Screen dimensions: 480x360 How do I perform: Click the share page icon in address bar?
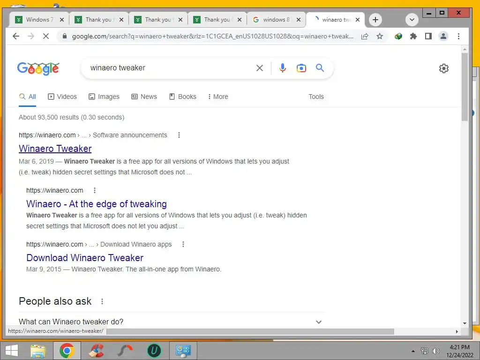click(365, 37)
